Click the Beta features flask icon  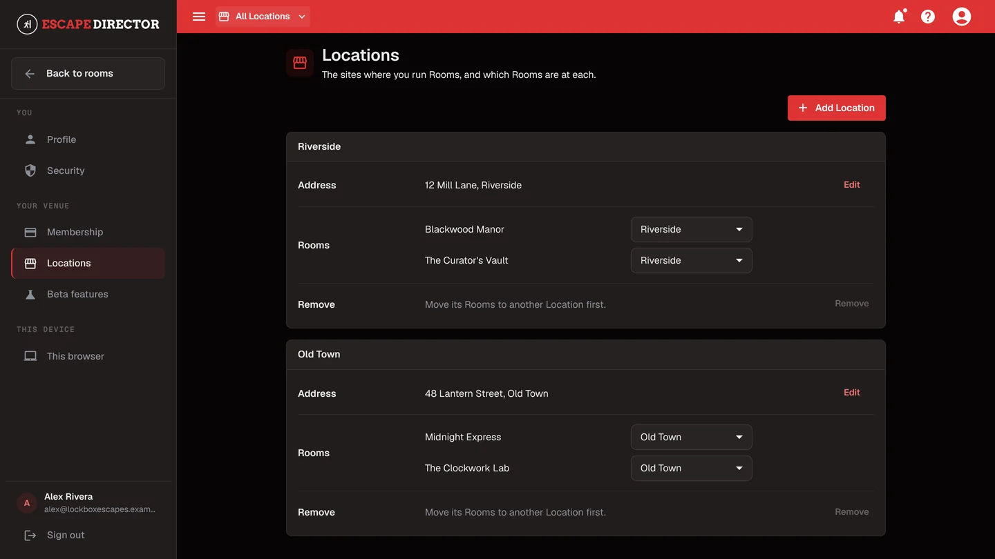pos(30,294)
